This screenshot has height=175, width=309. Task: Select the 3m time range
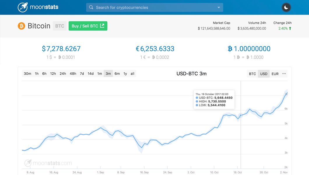pyautogui.click(x=108, y=73)
